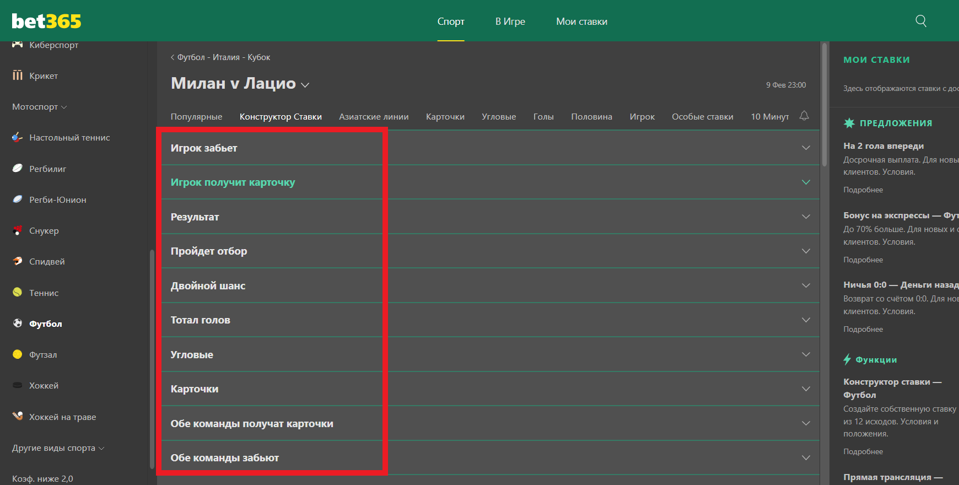Image resolution: width=959 pixels, height=485 pixels.
Task: Click the Snooker balls icon
Action: coord(18,230)
